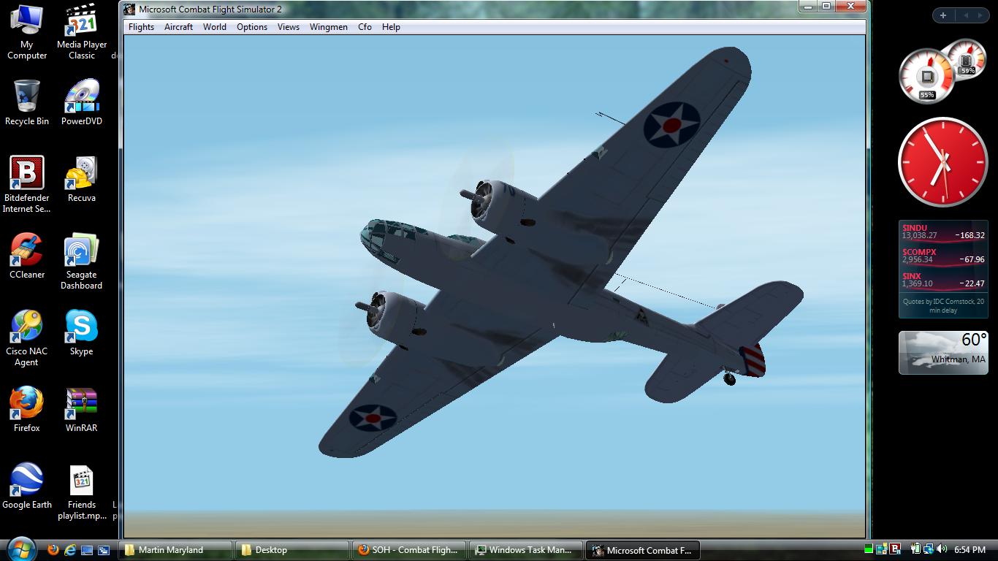The image size is (998, 561).
Task: Click Show Desktop in Quick Launch
Action: point(87,550)
